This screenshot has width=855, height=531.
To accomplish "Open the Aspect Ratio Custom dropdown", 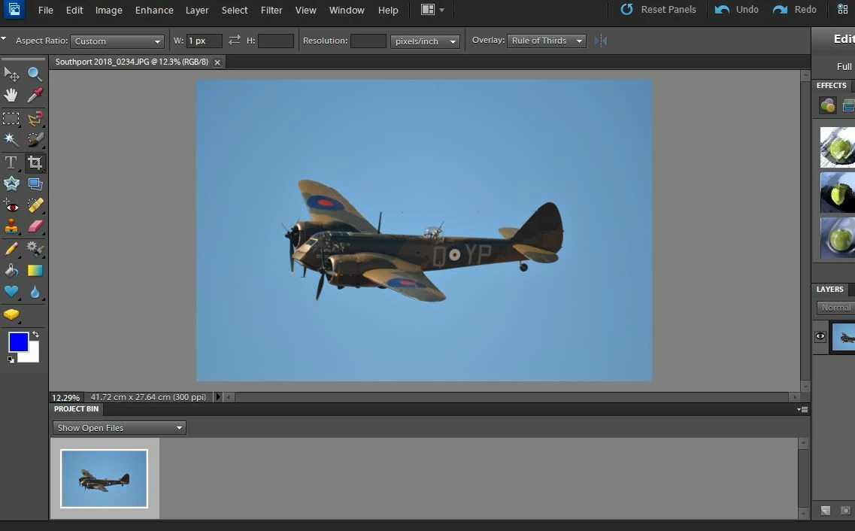I will pos(117,41).
